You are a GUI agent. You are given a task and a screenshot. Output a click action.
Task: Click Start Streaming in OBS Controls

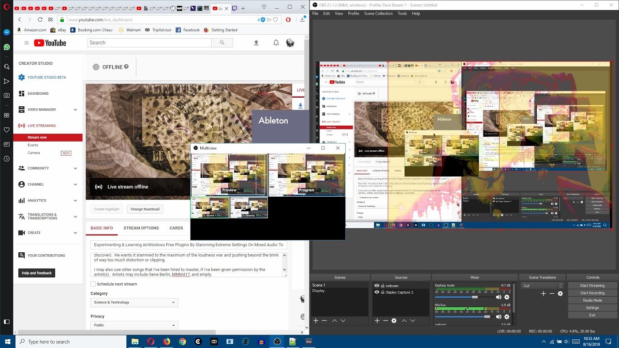(592, 286)
